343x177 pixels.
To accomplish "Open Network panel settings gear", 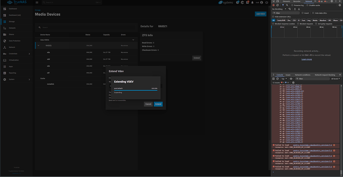I will click(x=340, y=5).
